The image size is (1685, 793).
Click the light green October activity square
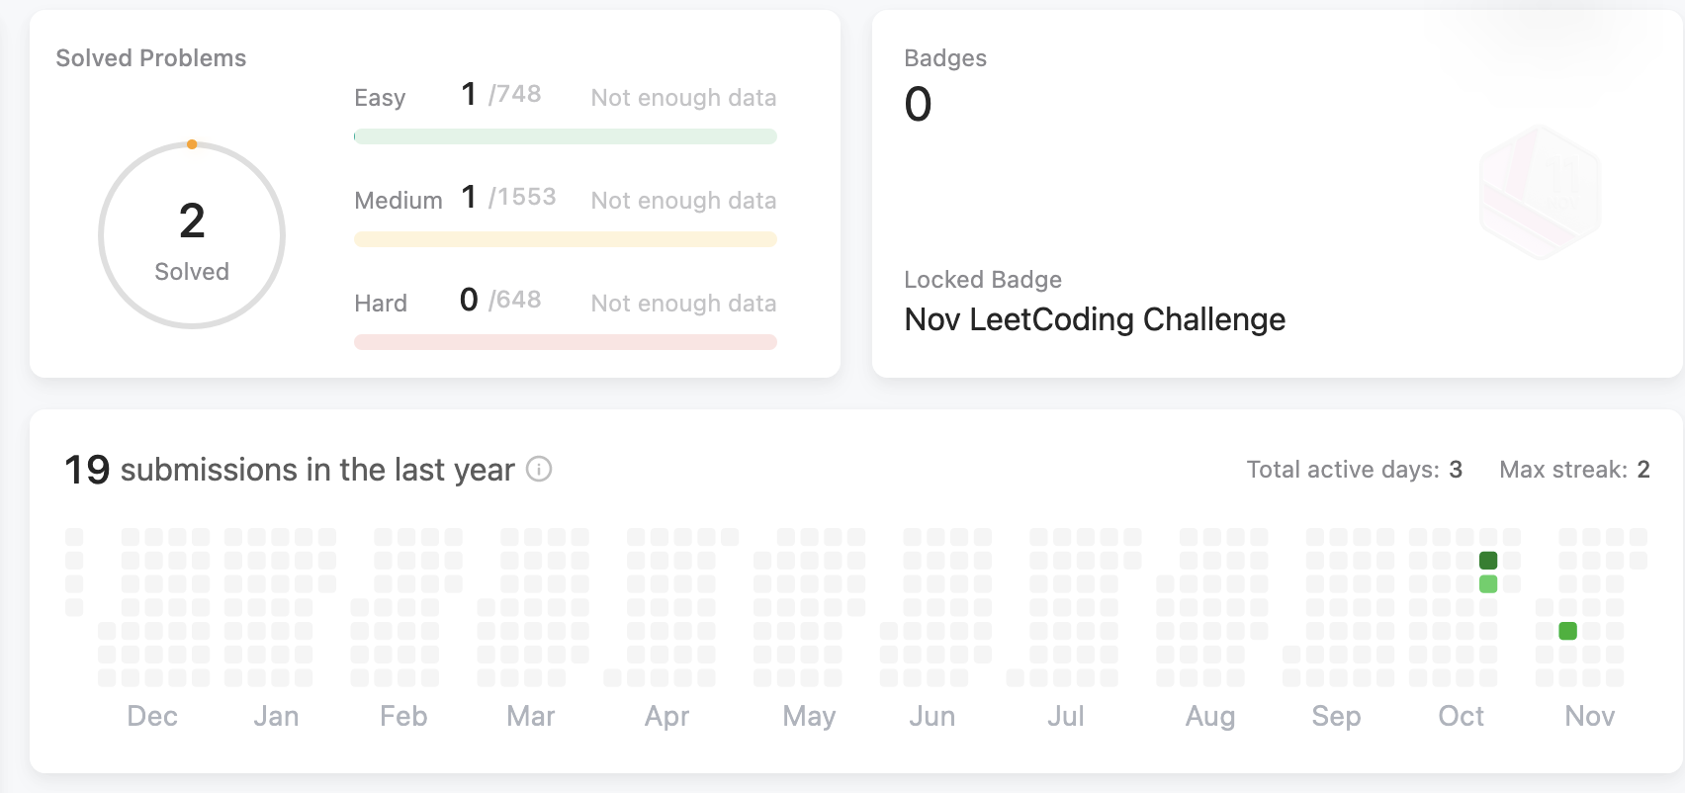click(x=1488, y=584)
